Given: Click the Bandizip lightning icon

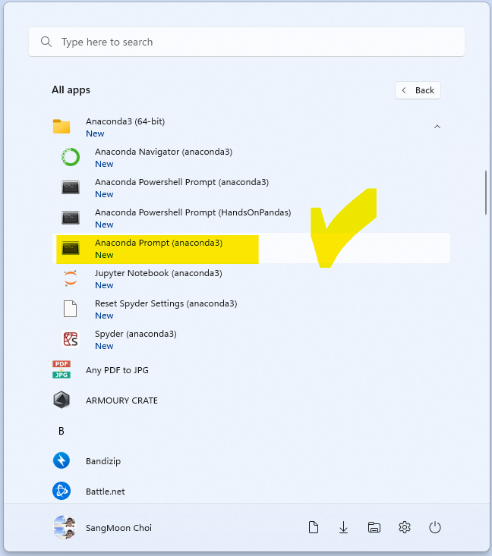Looking at the screenshot, I should click(x=61, y=460).
